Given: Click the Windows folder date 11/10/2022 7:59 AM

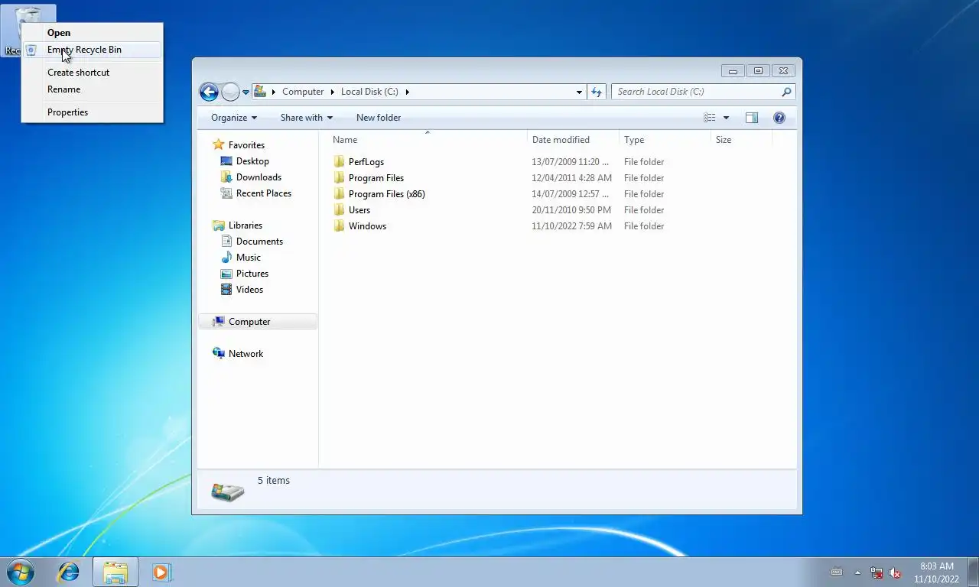Looking at the screenshot, I should (572, 226).
